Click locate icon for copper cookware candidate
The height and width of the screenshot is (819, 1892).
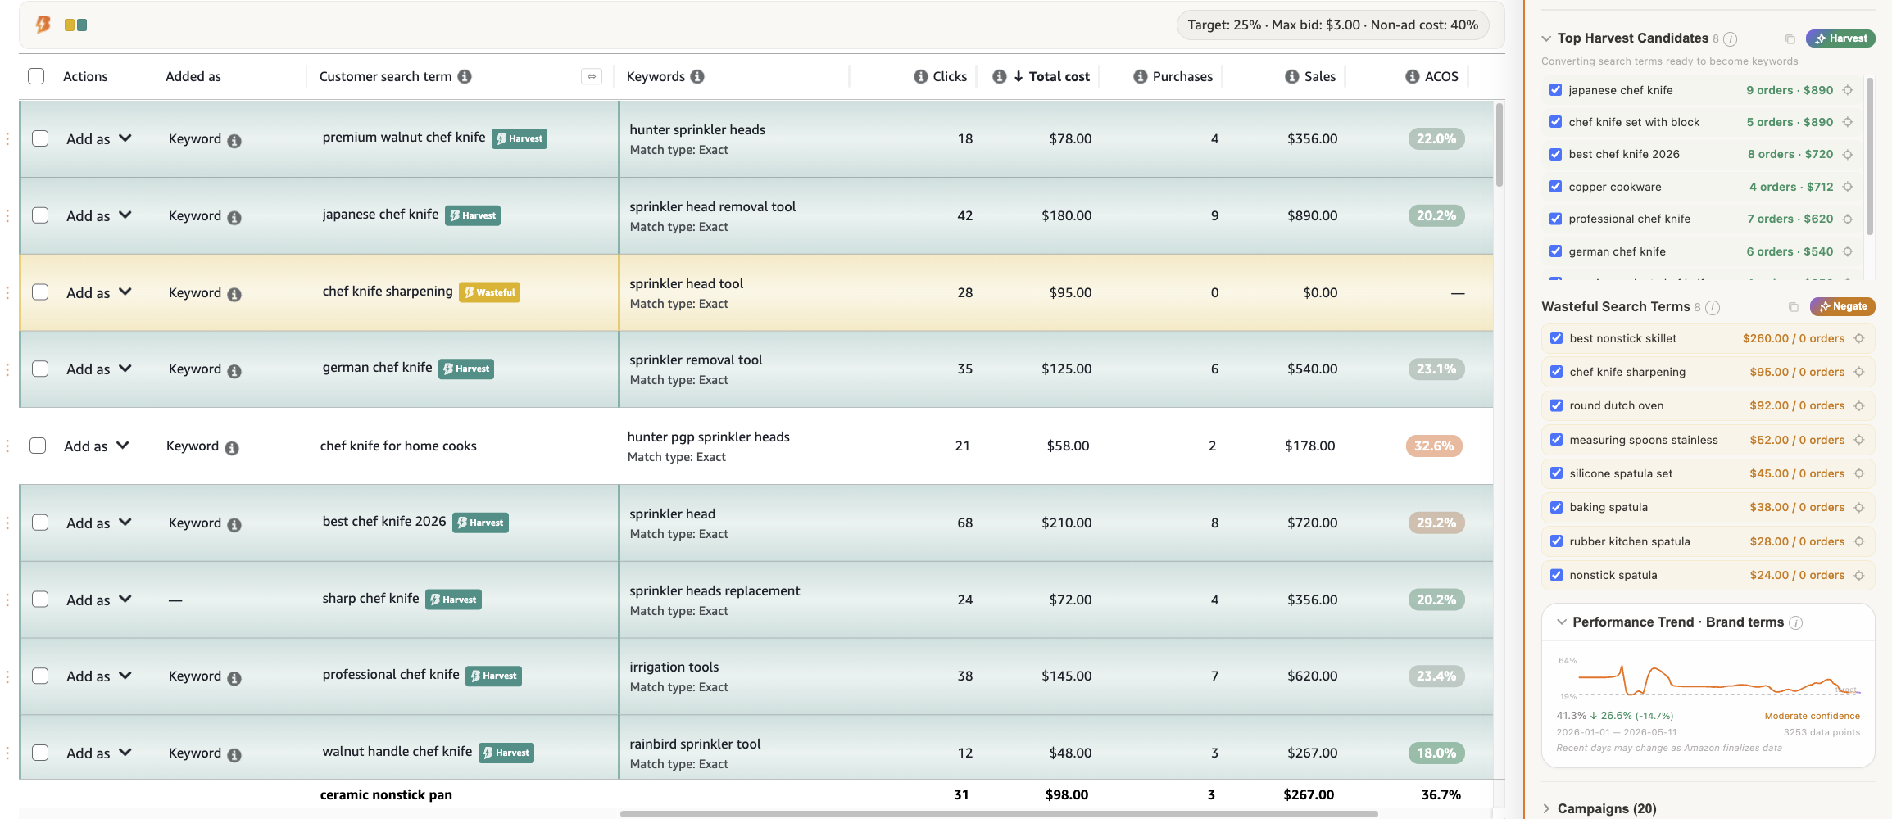click(1848, 187)
